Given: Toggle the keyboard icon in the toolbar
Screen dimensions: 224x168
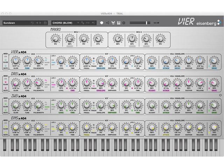Looking at the screenshot, I should pos(119,23).
